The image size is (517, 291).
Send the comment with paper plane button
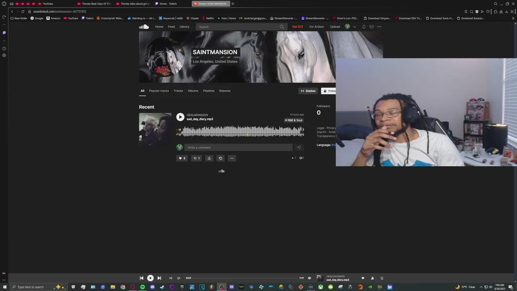click(x=298, y=148)
